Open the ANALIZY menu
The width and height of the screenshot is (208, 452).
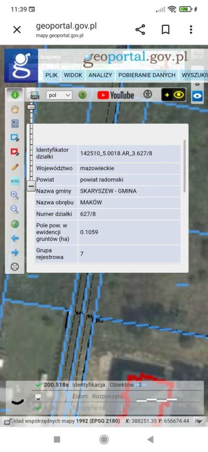(100, 75)
